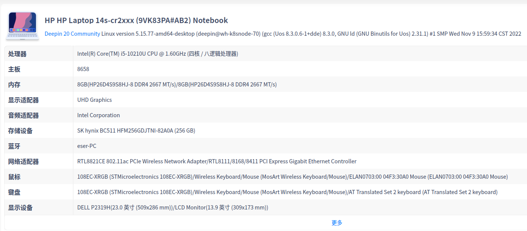Click the SK hynix BC511 storage entry
The image size is (527, 231).
136,131
